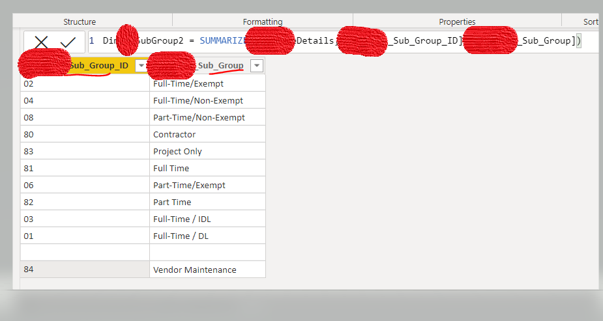
Task: Click the Part-Time/Non-Exempt cell
Action: tap(208, 117)
